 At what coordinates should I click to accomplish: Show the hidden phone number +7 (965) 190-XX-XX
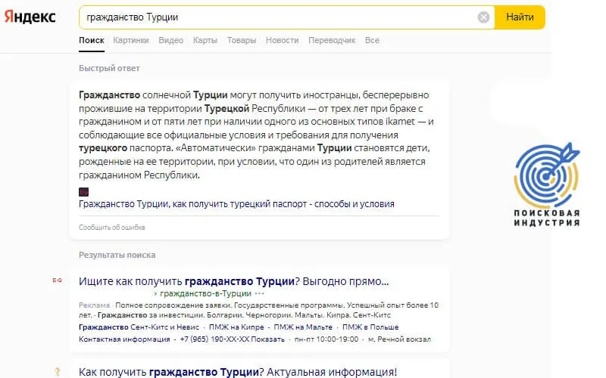pyautogui.click(x=233, y=339)
